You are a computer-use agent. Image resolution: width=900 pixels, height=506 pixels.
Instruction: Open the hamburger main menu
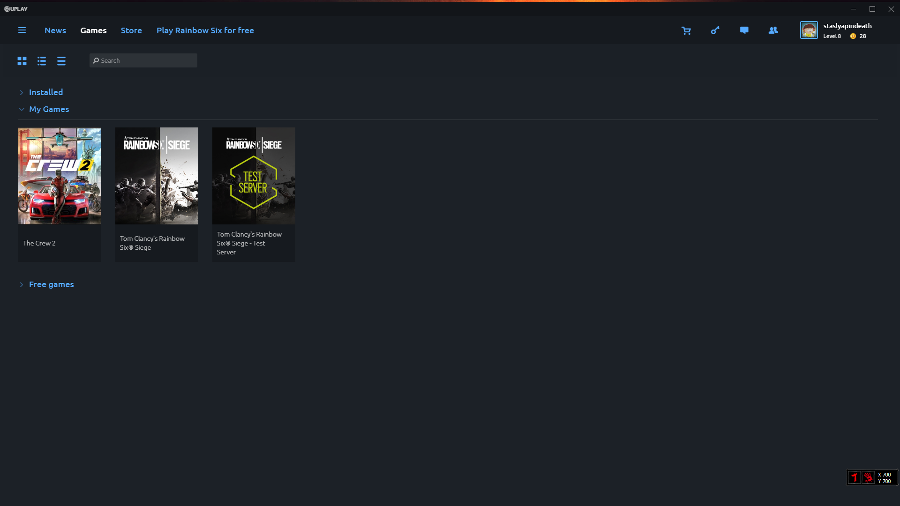(22, 30)
